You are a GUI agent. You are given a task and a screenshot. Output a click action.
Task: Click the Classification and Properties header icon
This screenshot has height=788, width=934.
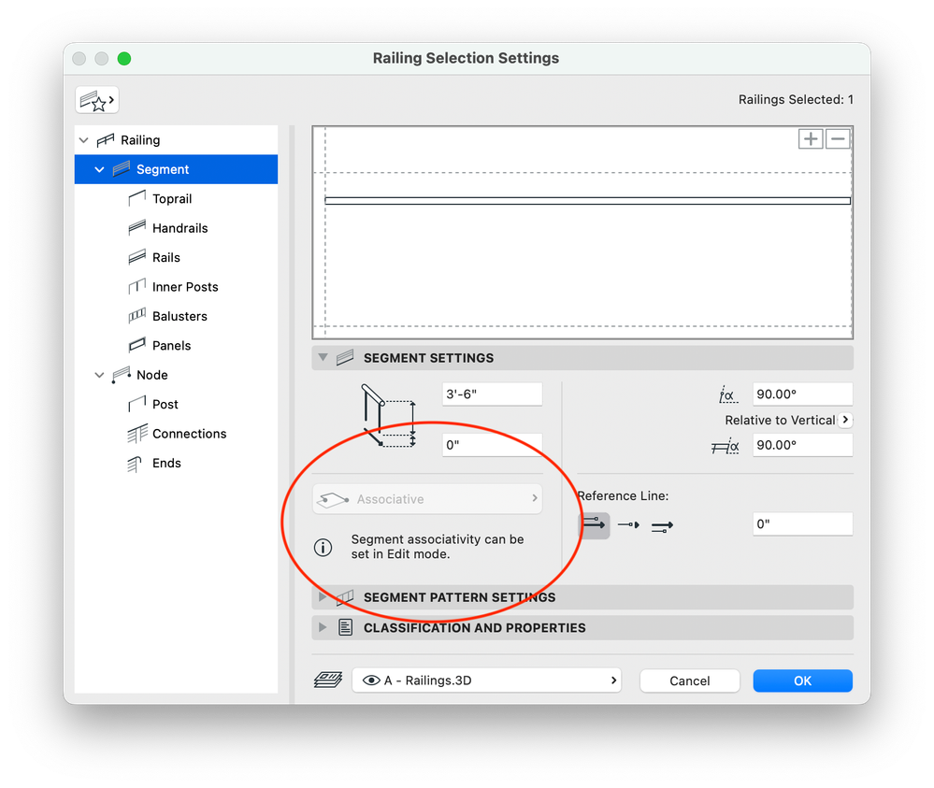(x=346, y=628)
